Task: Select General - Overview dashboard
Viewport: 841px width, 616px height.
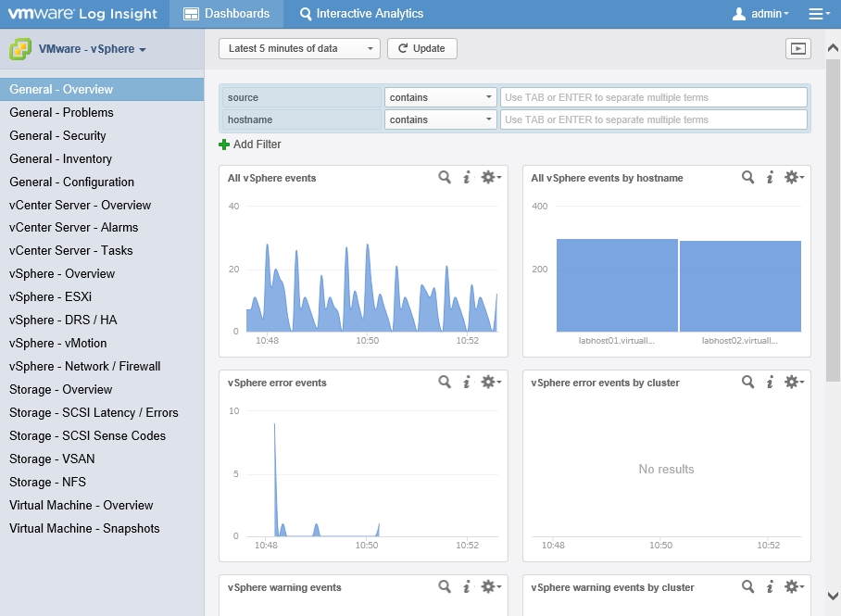Action: pos(102,90)
